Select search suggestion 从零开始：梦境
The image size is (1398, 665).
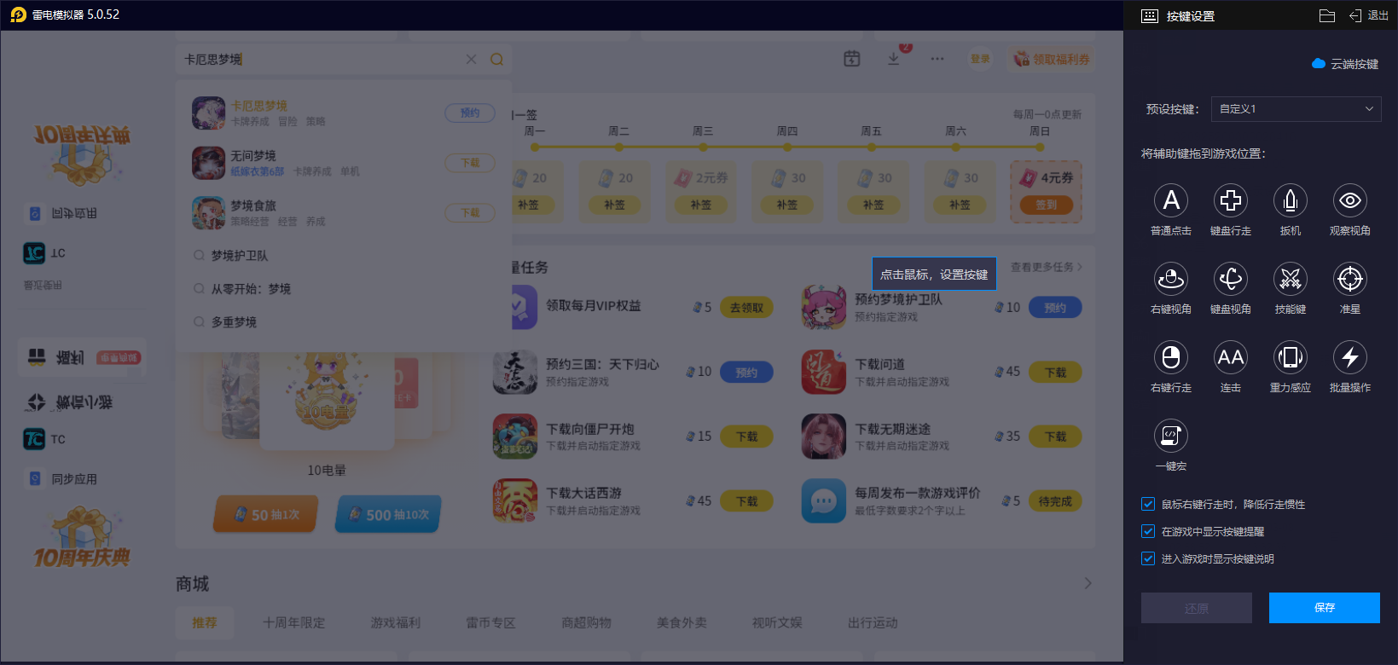pos(251,289)
